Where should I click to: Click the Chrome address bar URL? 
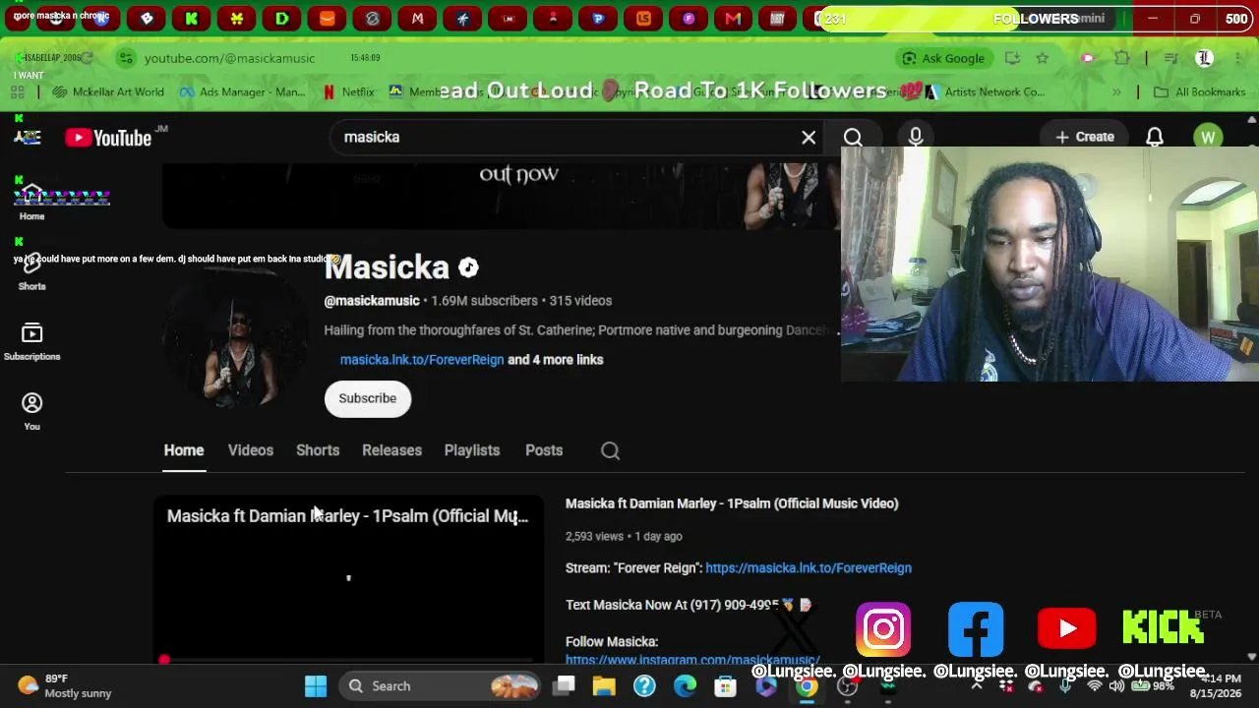[230, 58]
